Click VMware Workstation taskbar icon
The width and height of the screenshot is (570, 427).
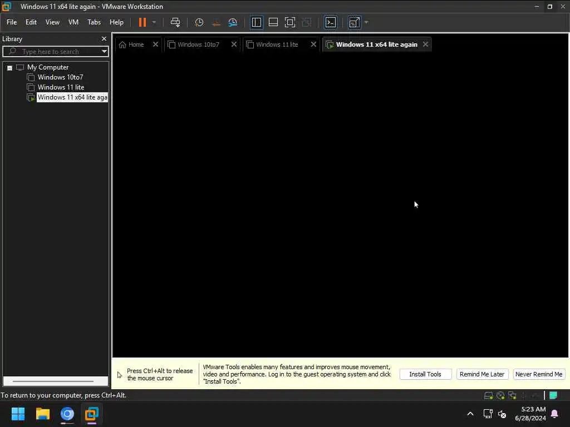[92, 414]
